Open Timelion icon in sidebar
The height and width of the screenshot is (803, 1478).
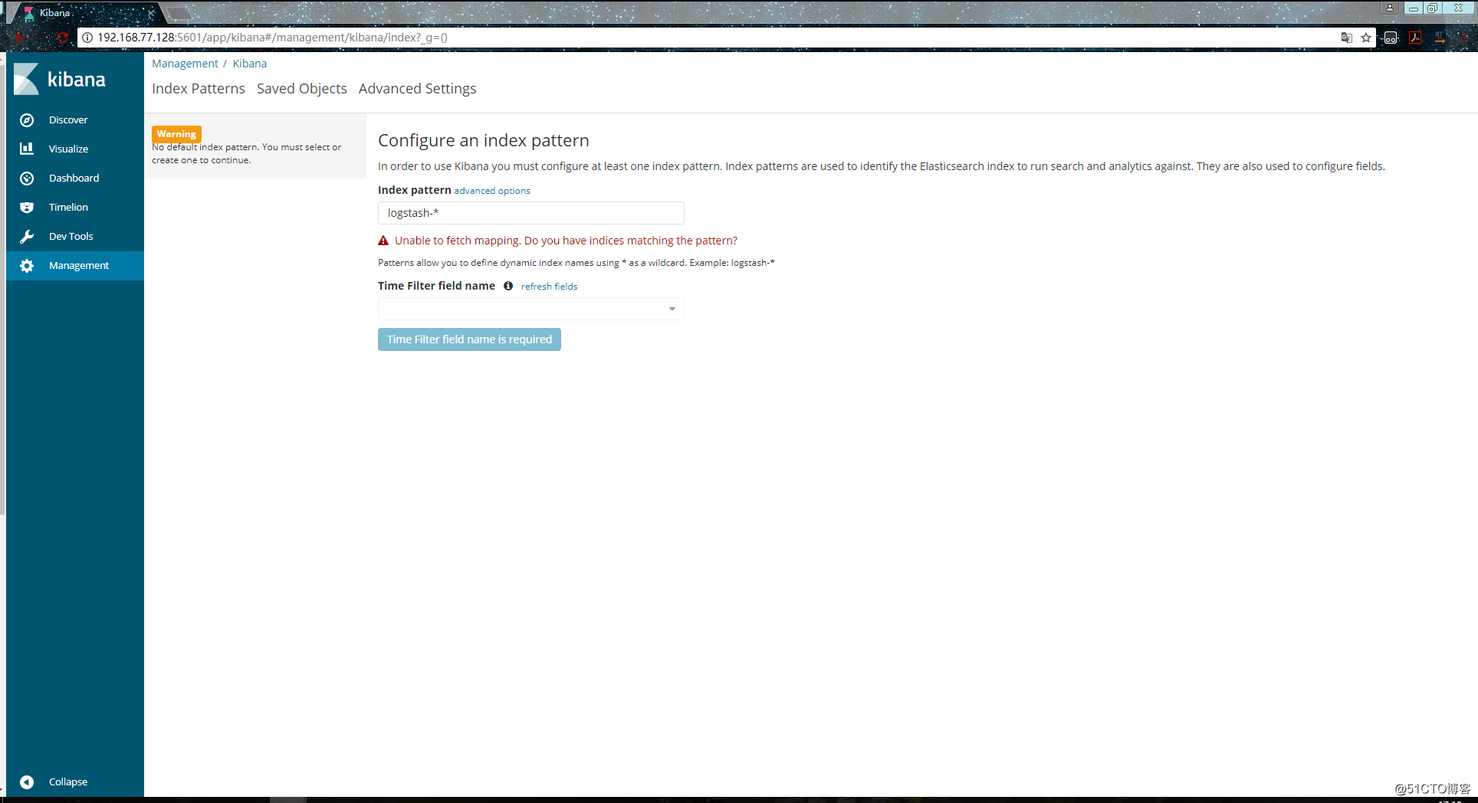point(27,208)
